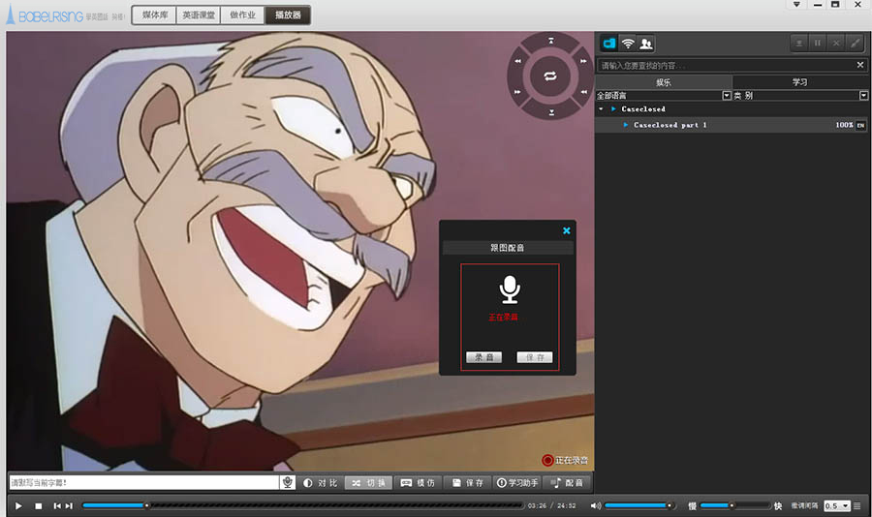The image size is (872, 517).
Task: Close the 跟图配音 dubbing dialog
Action: [566, 230]
